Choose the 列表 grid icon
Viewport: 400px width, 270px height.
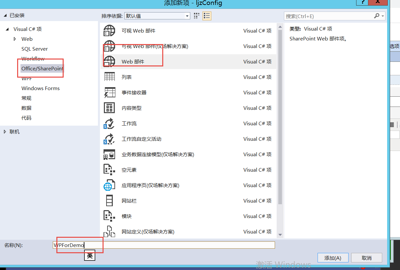pyautogui.click(x=109, y=77)
